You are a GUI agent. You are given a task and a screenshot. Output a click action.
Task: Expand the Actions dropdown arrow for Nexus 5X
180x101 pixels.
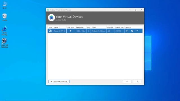137,31
